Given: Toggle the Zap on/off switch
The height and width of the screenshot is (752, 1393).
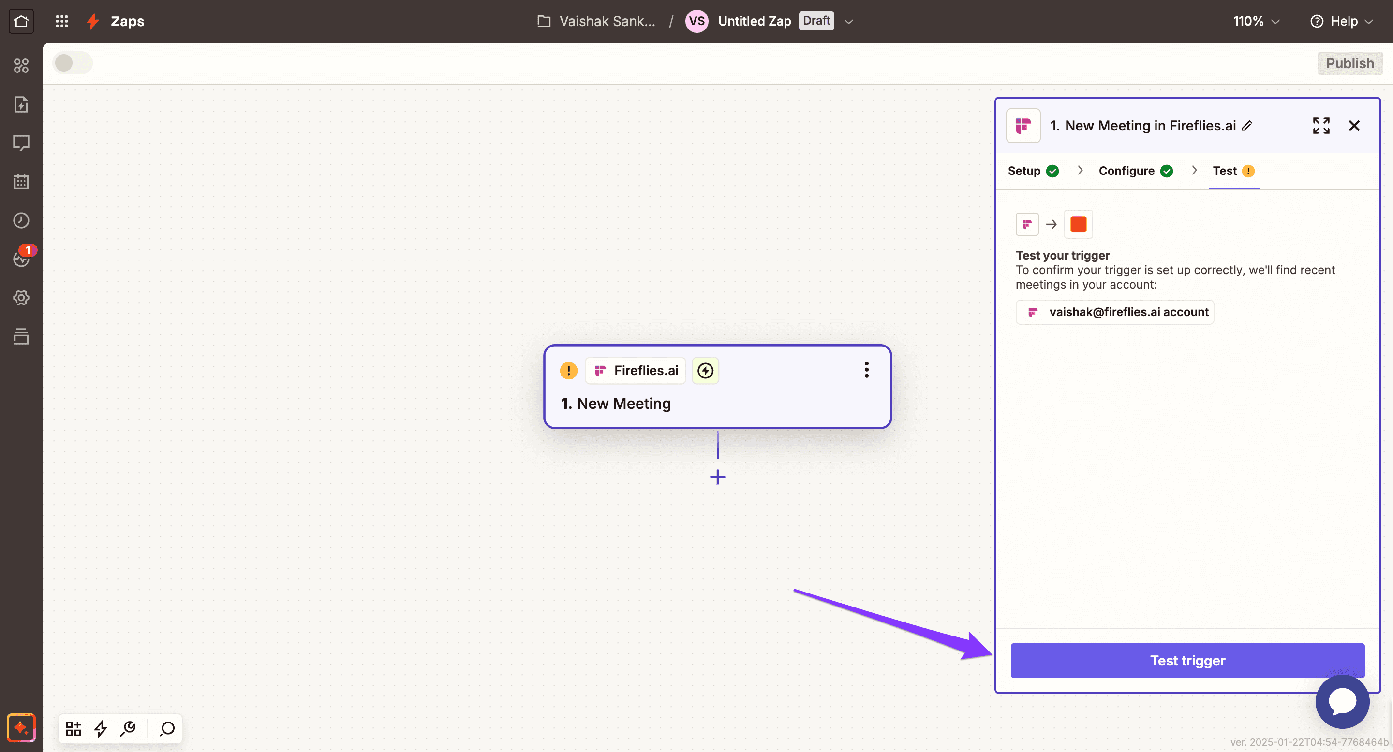Looking at the screenshot, I should coord(73,63).
